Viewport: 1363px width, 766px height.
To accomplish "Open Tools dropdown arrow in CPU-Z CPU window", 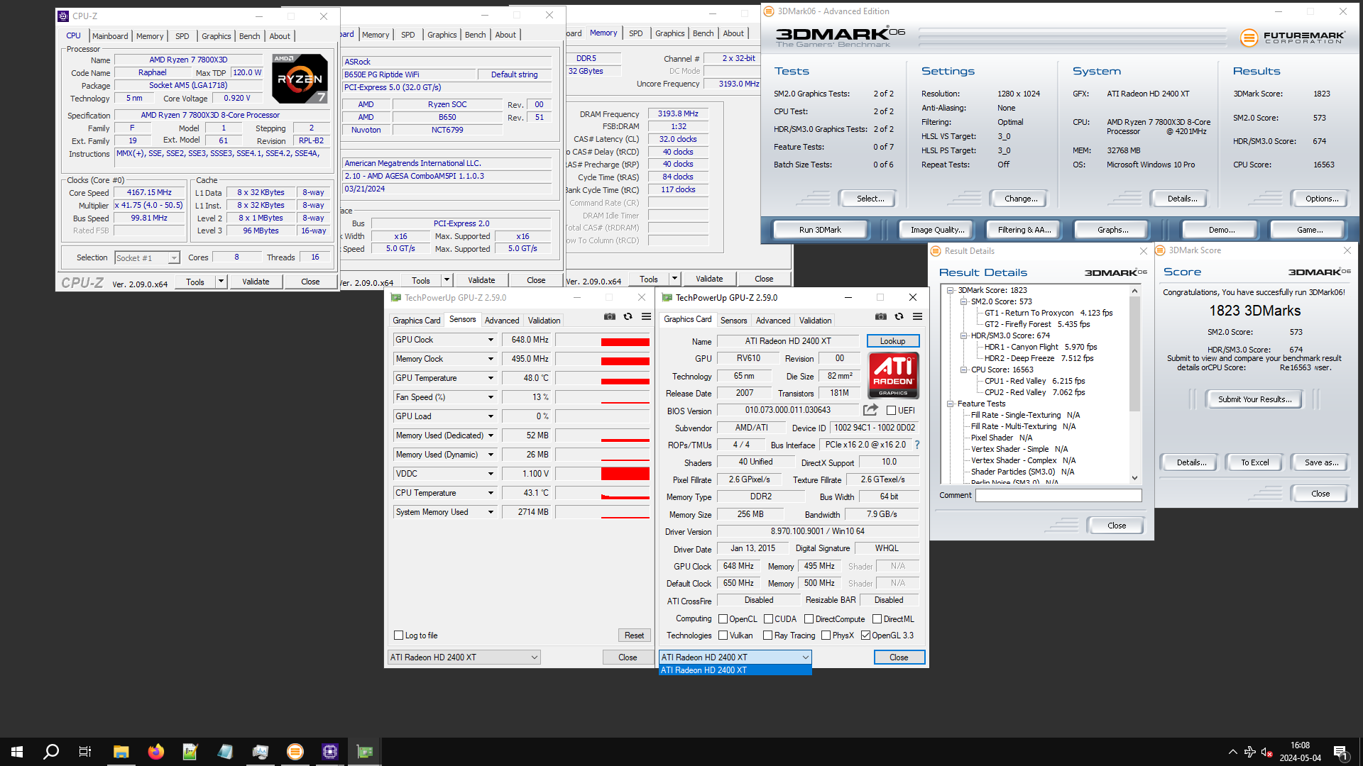I will (x=221, y=282).
